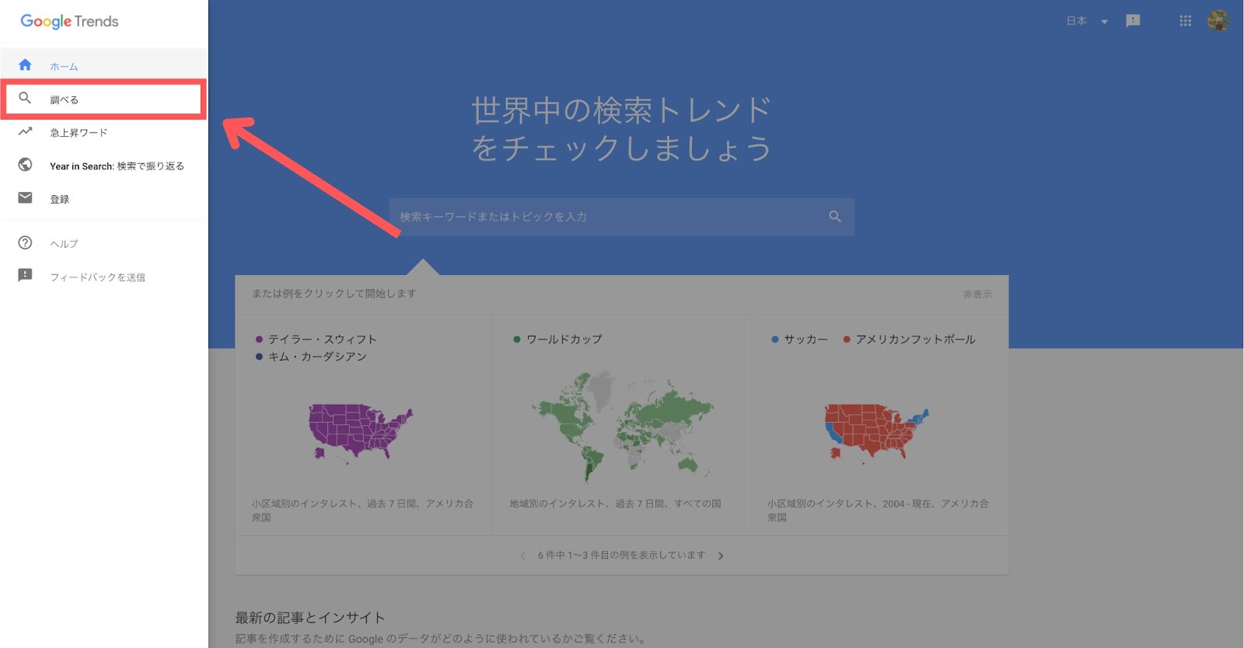Screen dimensions: 1244x648
Task: Click the account profile avatar
Action: pos(1218,21)
